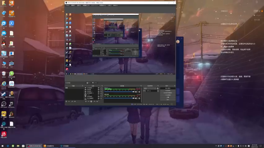
Task: Open Settings from Controls panel
Action: pyautogui.click(x=168, y=97)
